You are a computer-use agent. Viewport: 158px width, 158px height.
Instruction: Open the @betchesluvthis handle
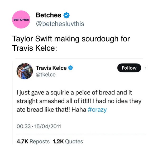click(x=60, y=24)
